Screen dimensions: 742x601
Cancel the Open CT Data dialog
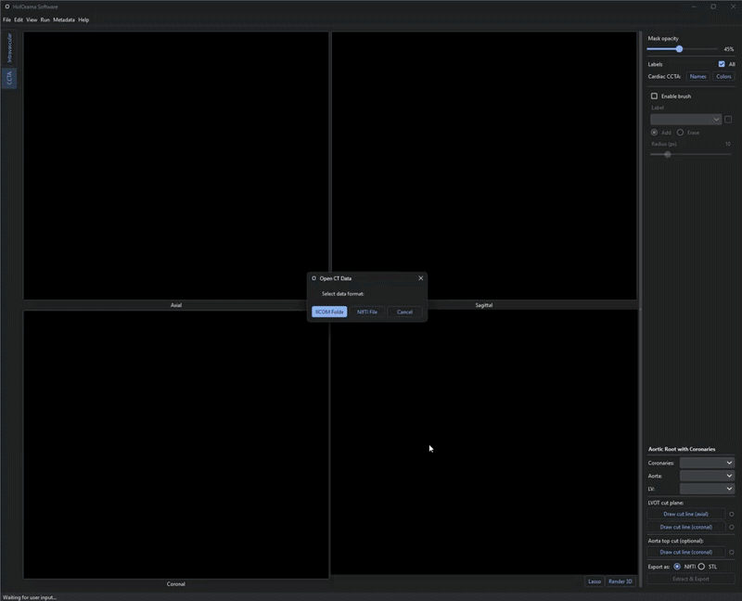click(x=404, y=312)
